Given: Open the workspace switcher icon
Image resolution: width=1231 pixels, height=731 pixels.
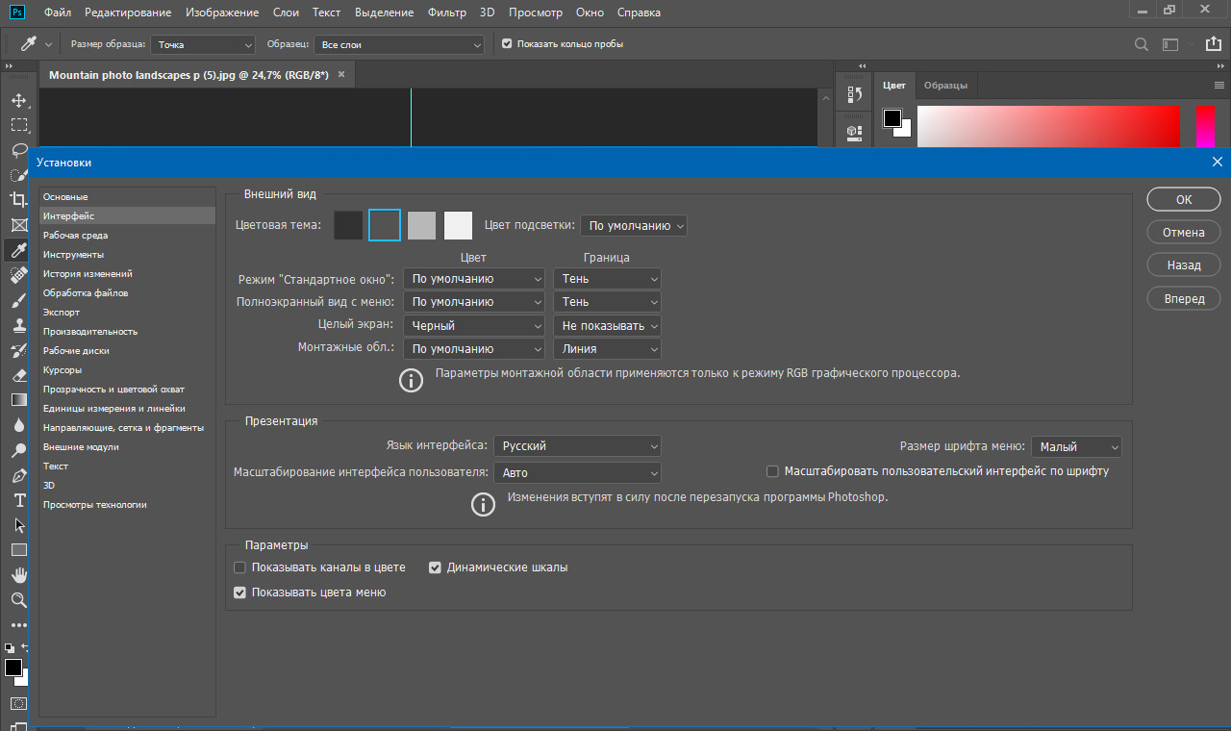Looking at the screenshot, I should [x=1170, y=44].
